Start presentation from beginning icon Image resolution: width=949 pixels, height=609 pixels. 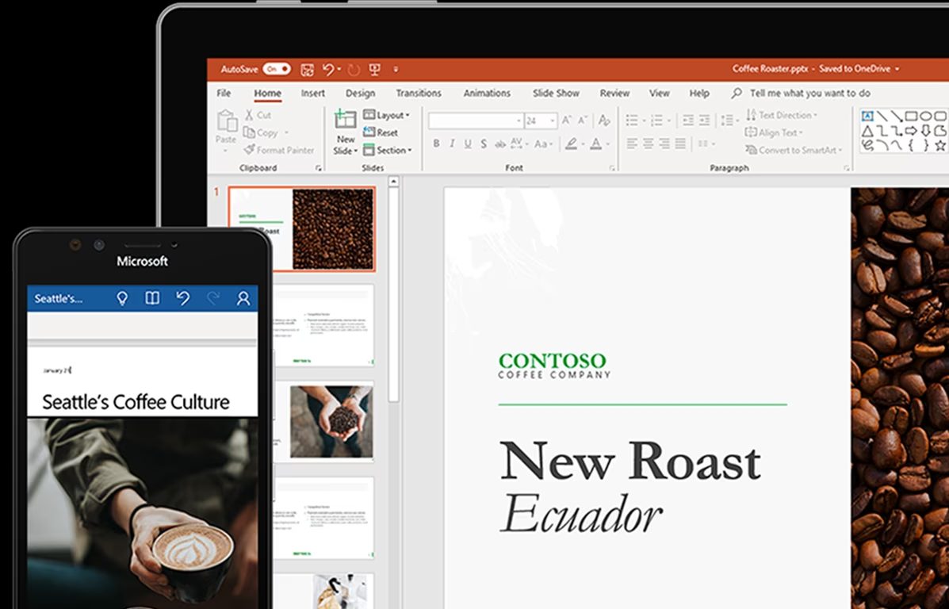point(375,70)
